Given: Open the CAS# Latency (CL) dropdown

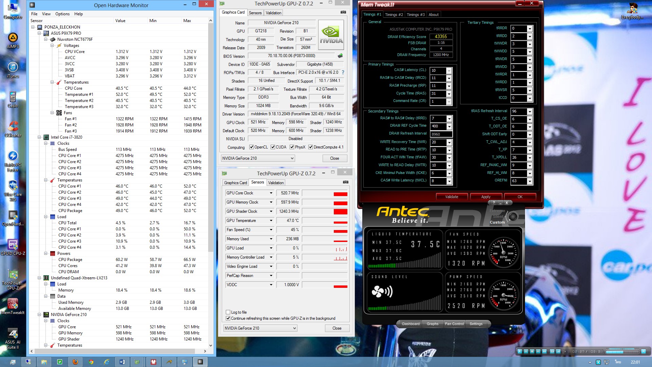Looking at the screenshot, I should (449, 71).
